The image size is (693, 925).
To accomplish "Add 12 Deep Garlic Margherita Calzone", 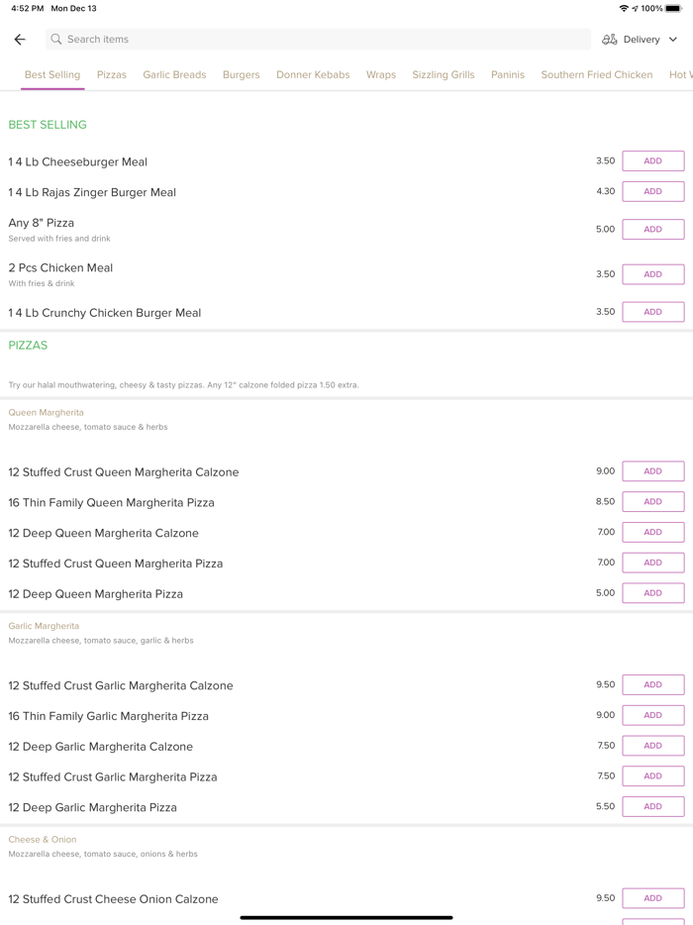I will point(652,746).
